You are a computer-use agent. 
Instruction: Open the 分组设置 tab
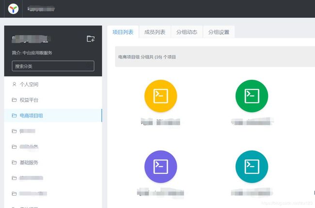coord(219,32)
